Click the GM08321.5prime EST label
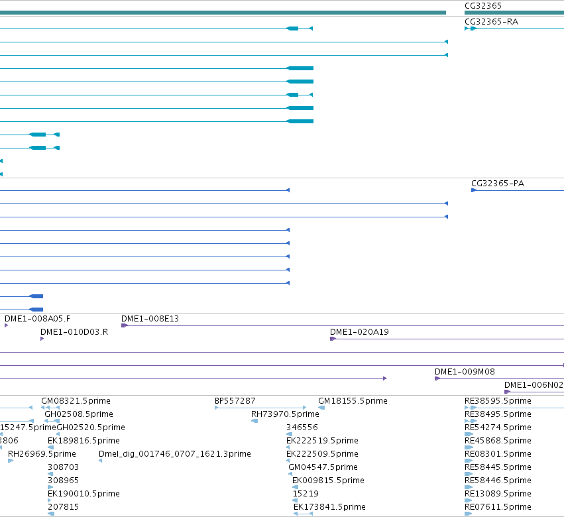Image resolution: width=564 pixels, height=517 pixels. [76, 401]
